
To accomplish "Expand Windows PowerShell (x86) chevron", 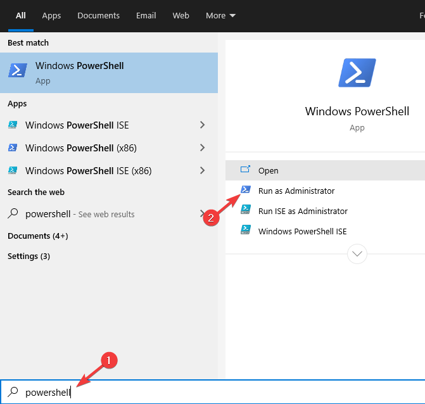I will tap(202, 148).
